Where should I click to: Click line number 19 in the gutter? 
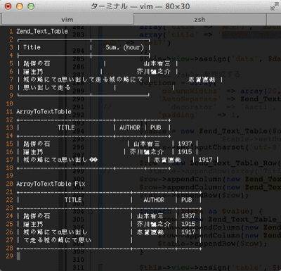[9, 176]
